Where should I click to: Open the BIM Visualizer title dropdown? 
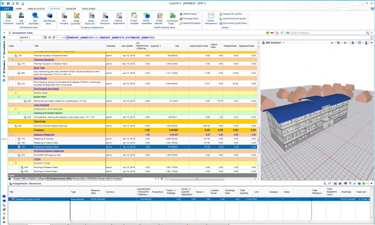284,43
